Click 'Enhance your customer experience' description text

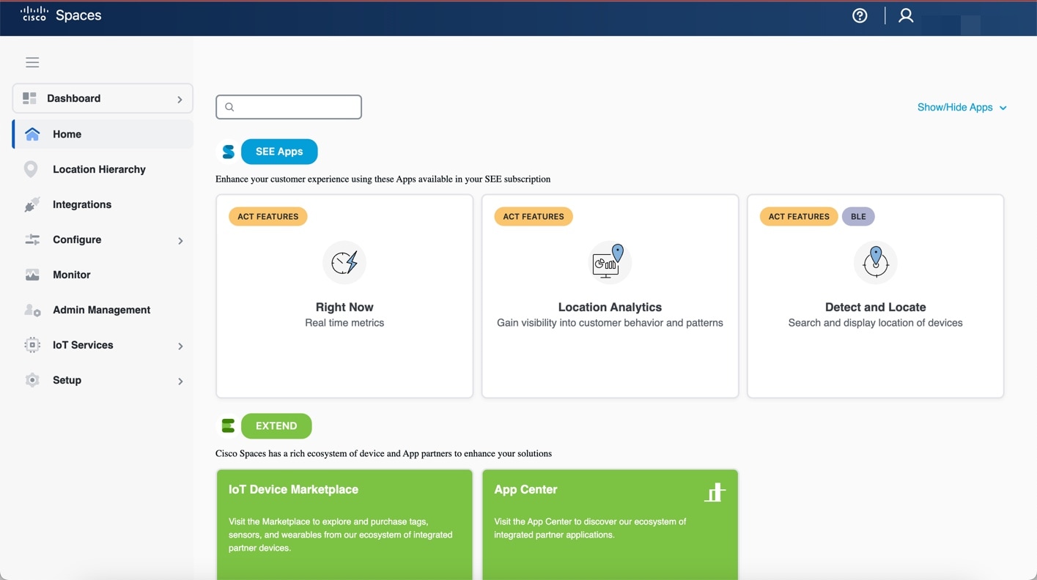pos(383,179)
